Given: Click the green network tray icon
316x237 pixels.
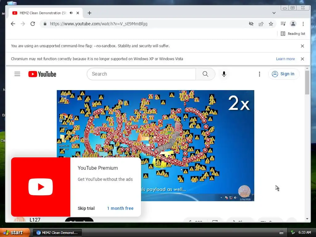Looking at the screenshot, I should click(x=293, y=233).
